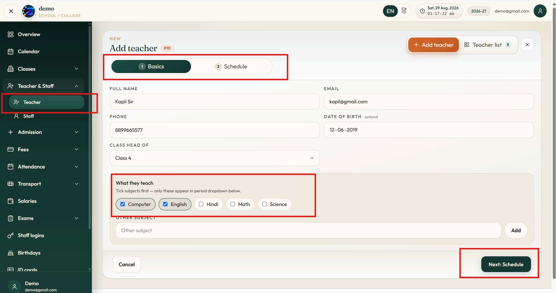Click the Other subject input field
Viewport: 556px width, 293px height.
(x=308, y=230)
